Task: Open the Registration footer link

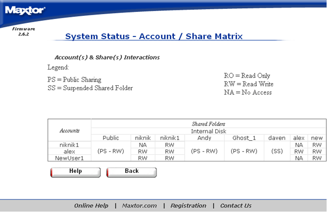Action: click(188, 205)
